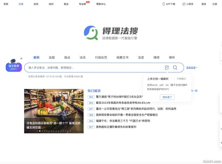Expand the 高级检索 dropdown
The height and width of the screenshot is (164, 222).
[192, 68]
